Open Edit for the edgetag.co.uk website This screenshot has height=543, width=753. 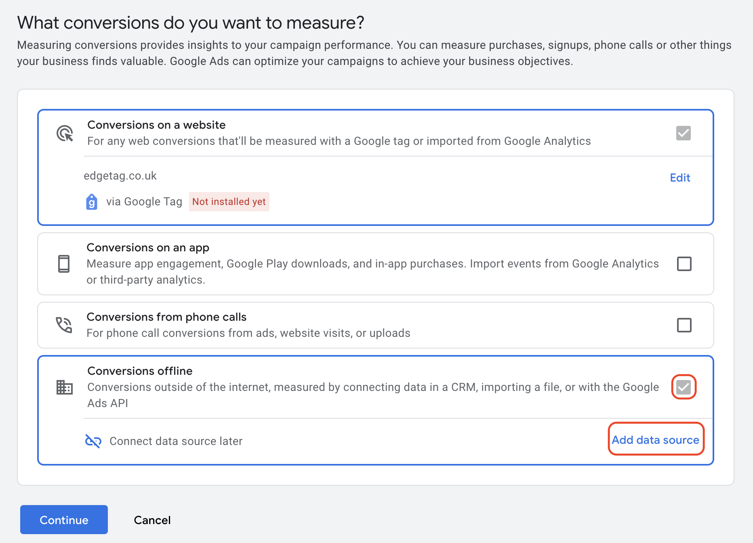[x=680, y=178]
